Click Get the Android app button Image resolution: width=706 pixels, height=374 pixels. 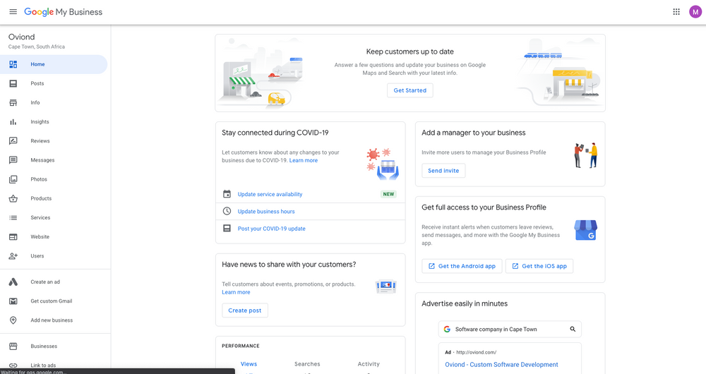pos(462,266)
